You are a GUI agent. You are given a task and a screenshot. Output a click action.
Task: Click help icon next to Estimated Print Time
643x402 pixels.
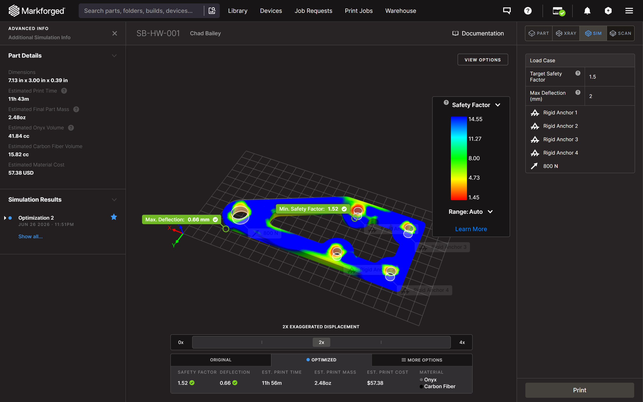[64, 91]
